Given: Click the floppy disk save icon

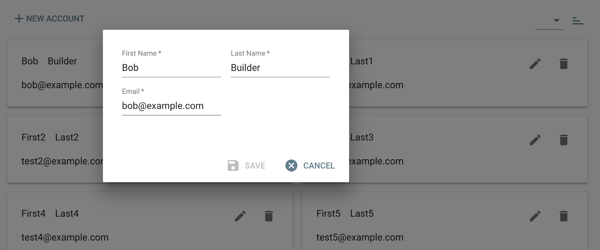Looking at the screenshot, I should coord(233,166).
